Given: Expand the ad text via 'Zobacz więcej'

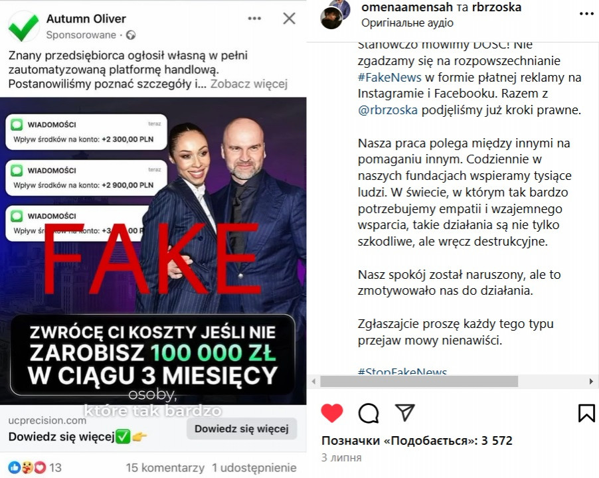Looking at the screenshot, I should click(x=248, y=84).
